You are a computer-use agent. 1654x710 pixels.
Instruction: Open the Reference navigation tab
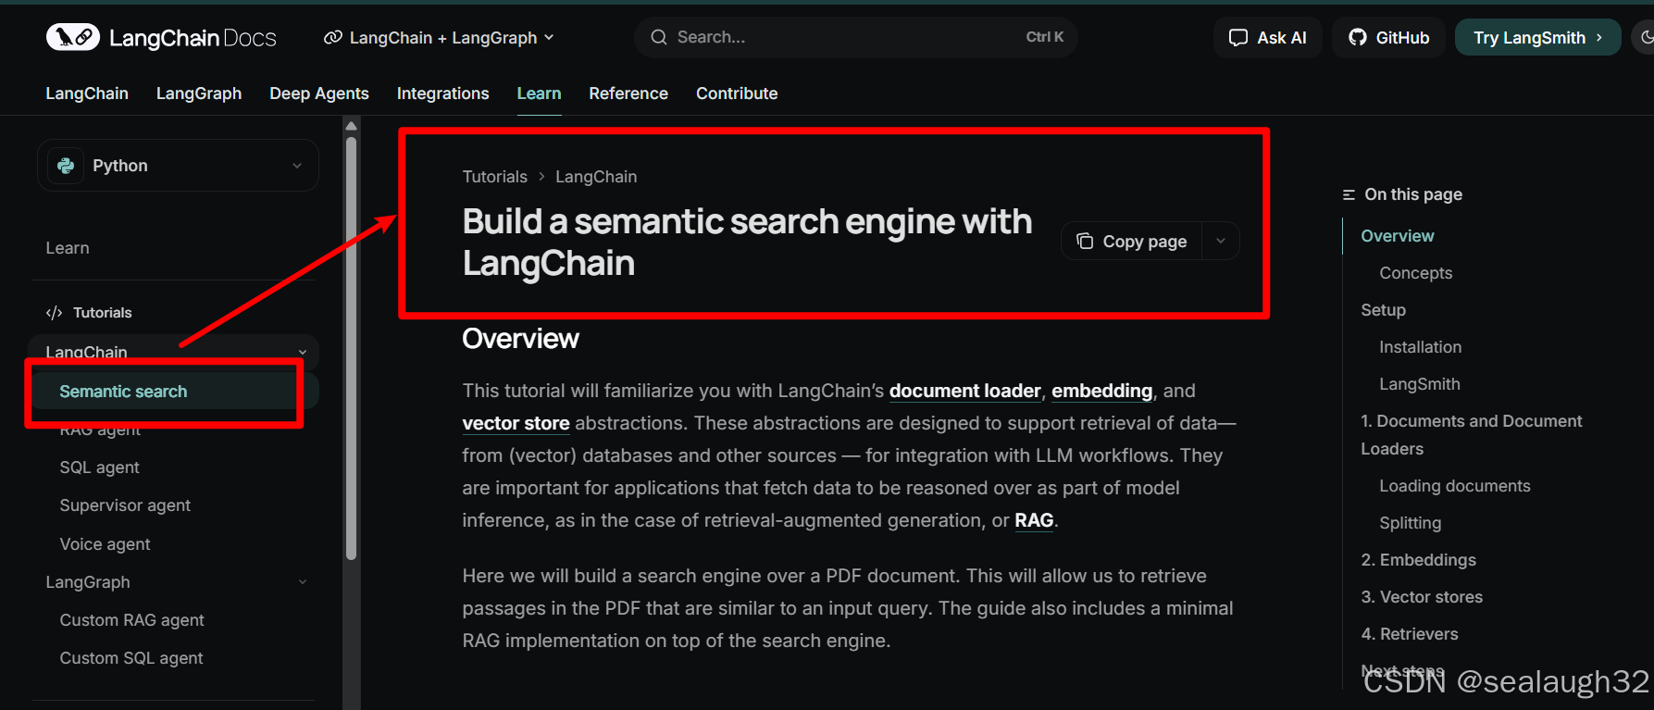click(x=628, y=93)
